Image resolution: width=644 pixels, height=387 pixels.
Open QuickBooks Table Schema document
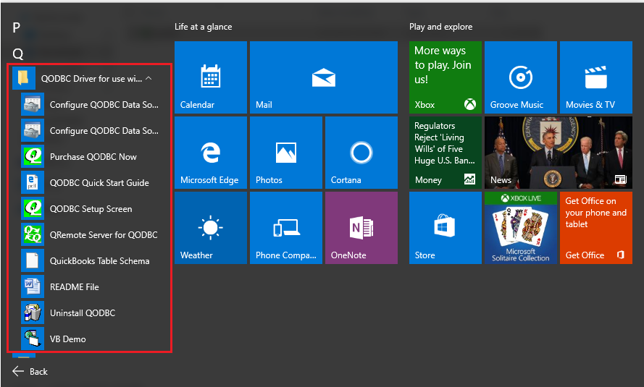point(90,260)
